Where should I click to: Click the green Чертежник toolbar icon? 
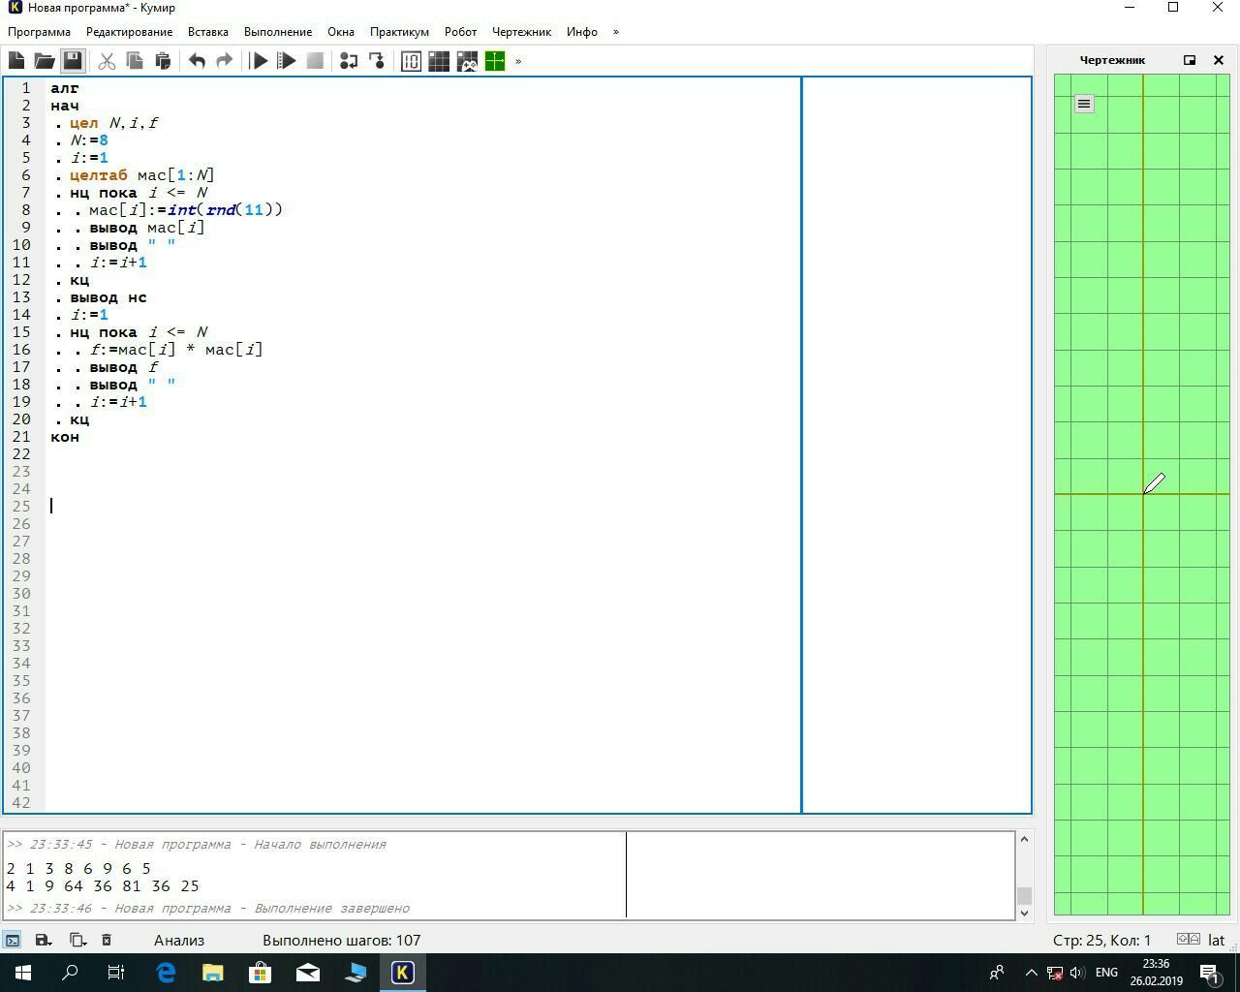(495, 61)
